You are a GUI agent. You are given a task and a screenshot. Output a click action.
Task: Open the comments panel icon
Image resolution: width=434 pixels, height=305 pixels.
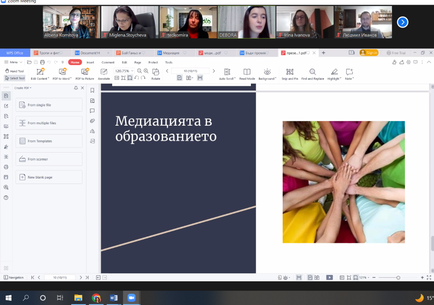pyautogui.click(x=92, y=111)
